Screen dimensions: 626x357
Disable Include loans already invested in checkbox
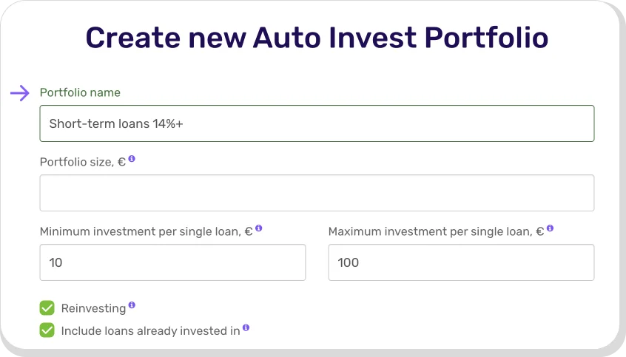click(x=47, y=330)
